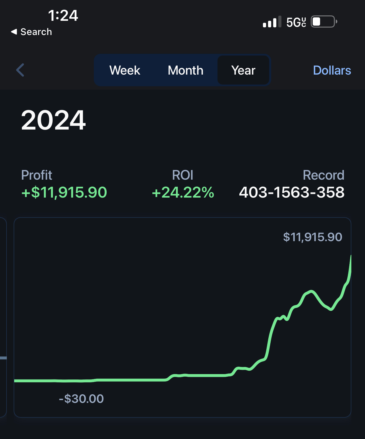Toggle the Dollars unit display
Viewport: 365px width, 439px height.
pyautogui.click(x=332, y=70)
